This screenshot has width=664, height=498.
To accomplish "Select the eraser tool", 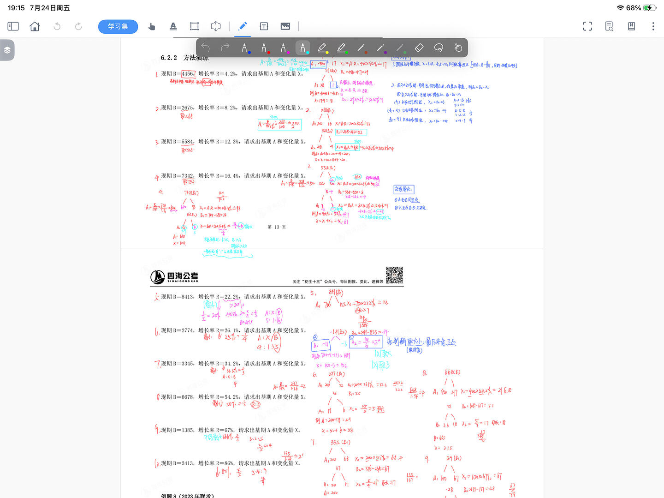I will pos(419,48).
